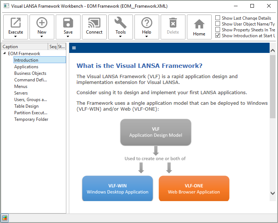Open the hamburger menu in blue header

click(x=74, y=48)
